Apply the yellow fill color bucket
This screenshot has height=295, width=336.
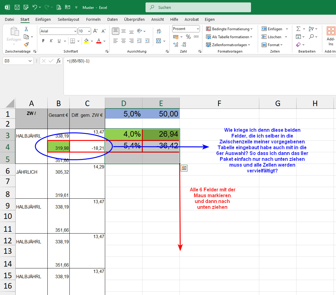pyautogui.click(x=86, y=41)
